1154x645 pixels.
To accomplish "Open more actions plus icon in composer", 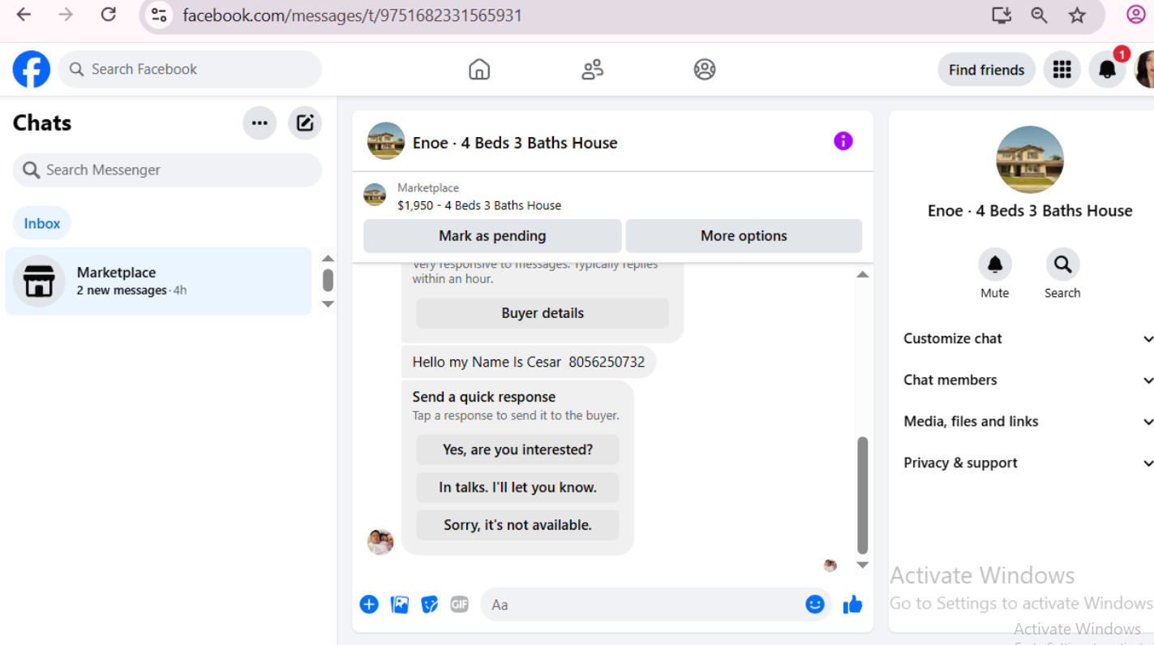I will click(x=369, y=604).
